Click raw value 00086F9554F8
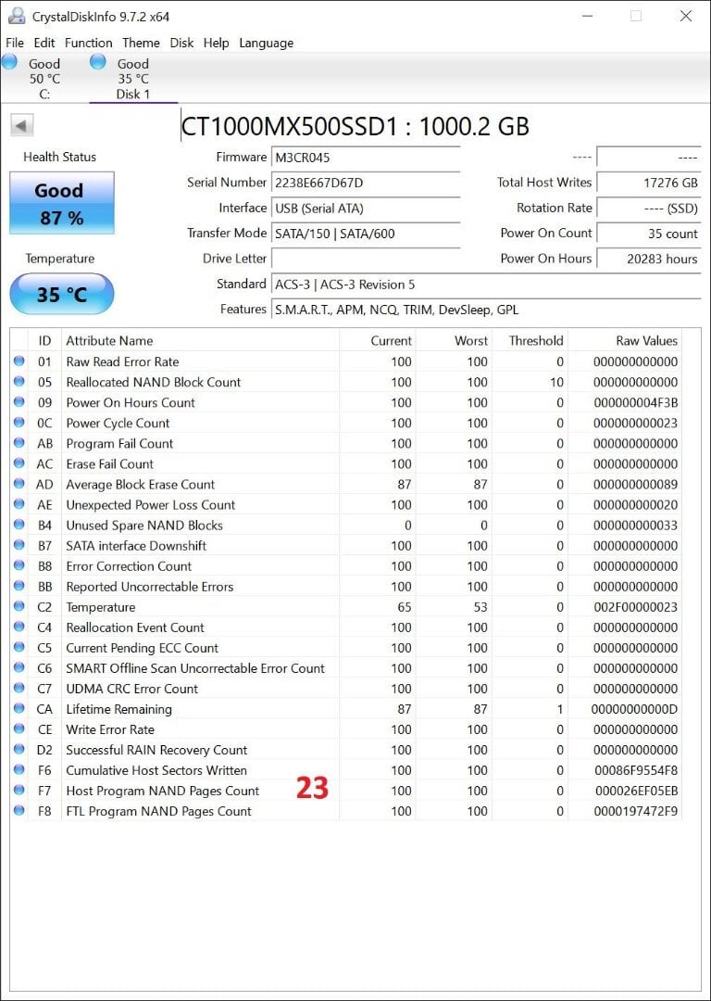This screenshot has width=711, height=1001. click(636, 770)
